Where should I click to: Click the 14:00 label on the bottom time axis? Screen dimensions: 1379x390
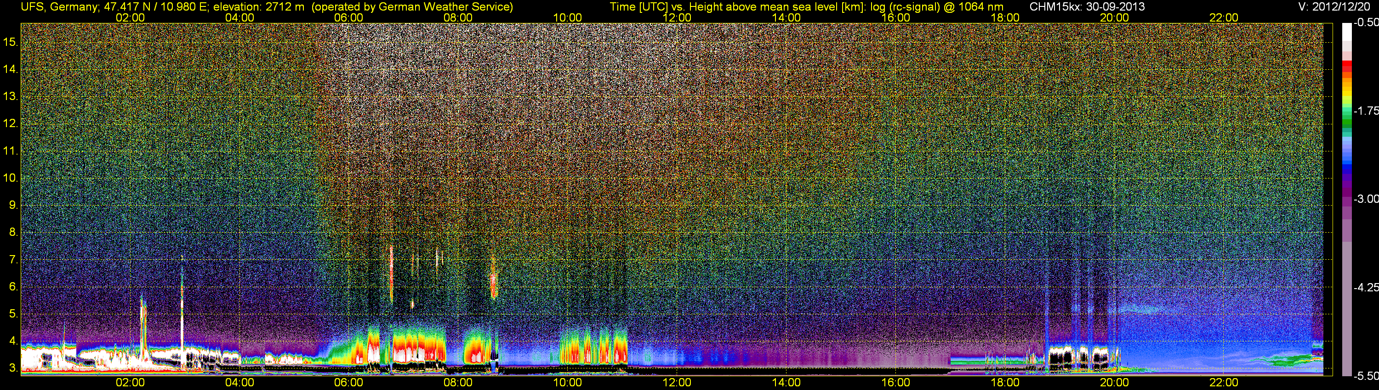point(786,383)
